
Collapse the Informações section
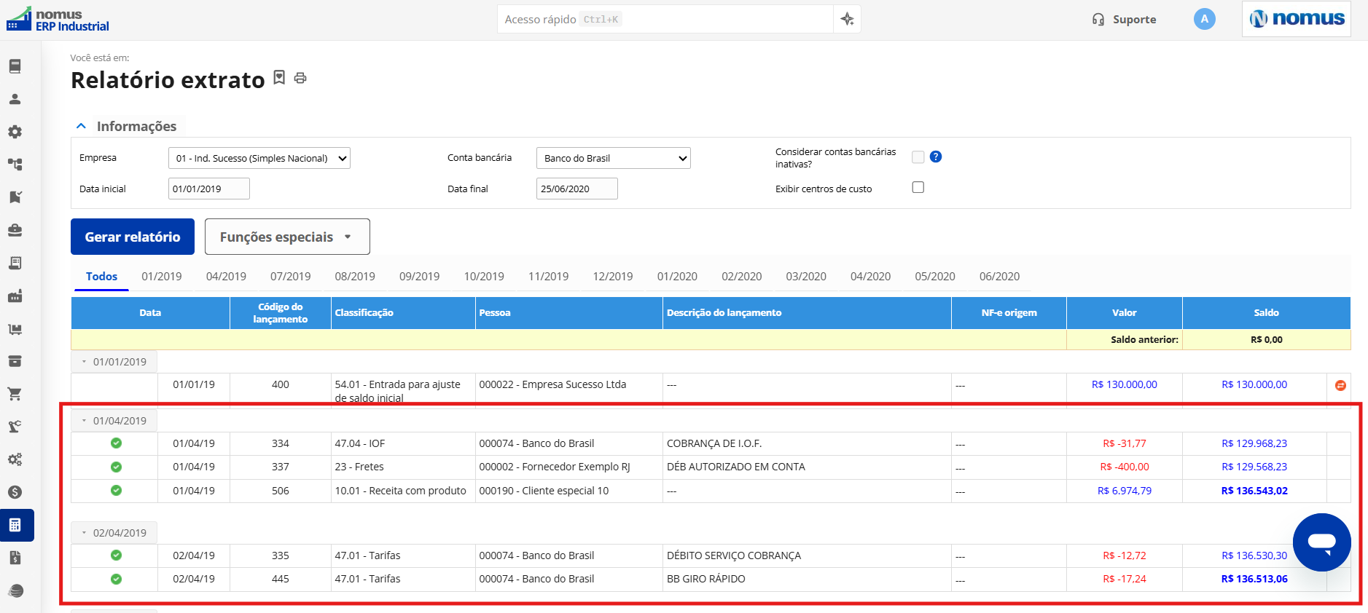[x=81, y=126]
